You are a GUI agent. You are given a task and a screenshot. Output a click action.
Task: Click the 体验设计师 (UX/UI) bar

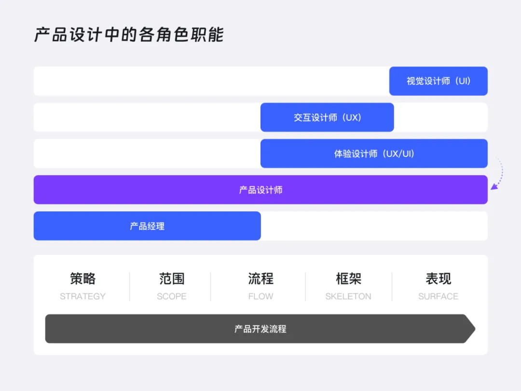374,153
